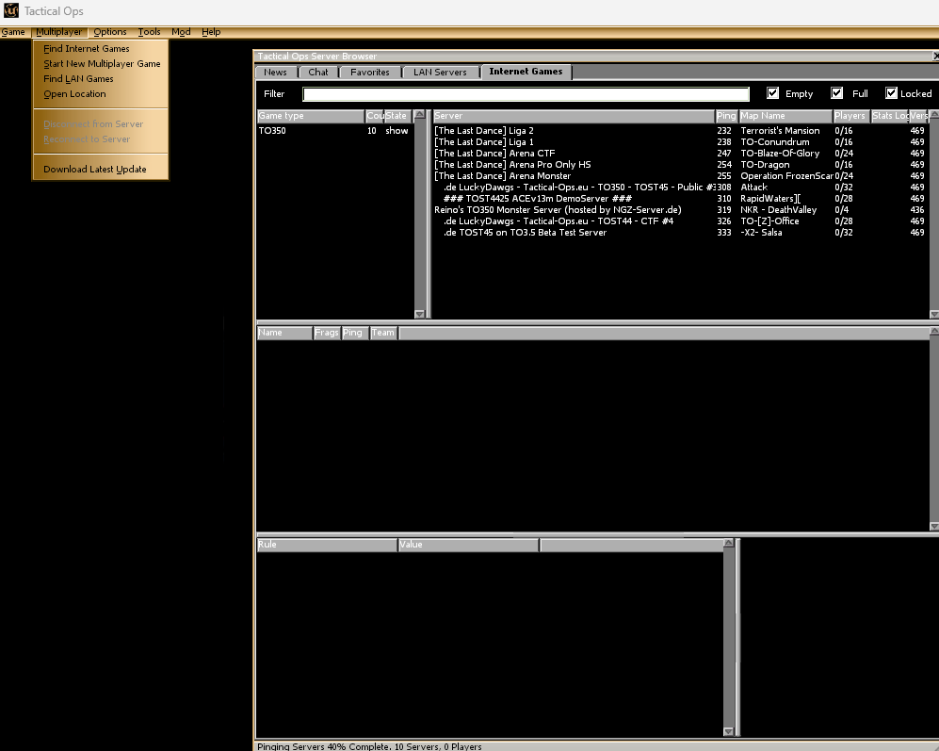This screenshot has height=751, width=939.
Task: Sort servers by the Ping column header
Action: coord(726,116)
